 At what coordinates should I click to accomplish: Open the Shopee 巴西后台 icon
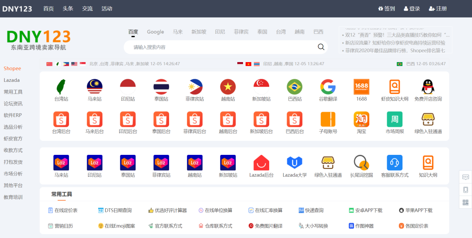pos(295,119)
